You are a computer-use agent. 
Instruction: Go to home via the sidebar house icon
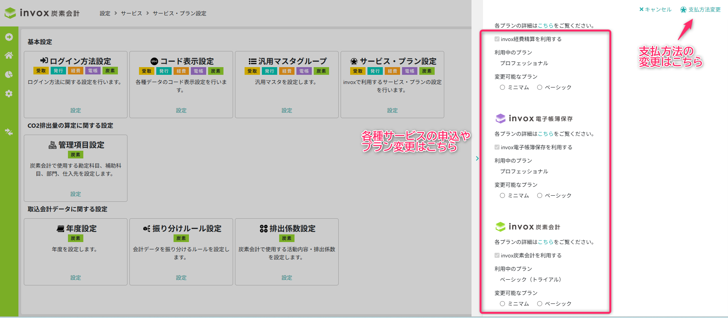9,55
